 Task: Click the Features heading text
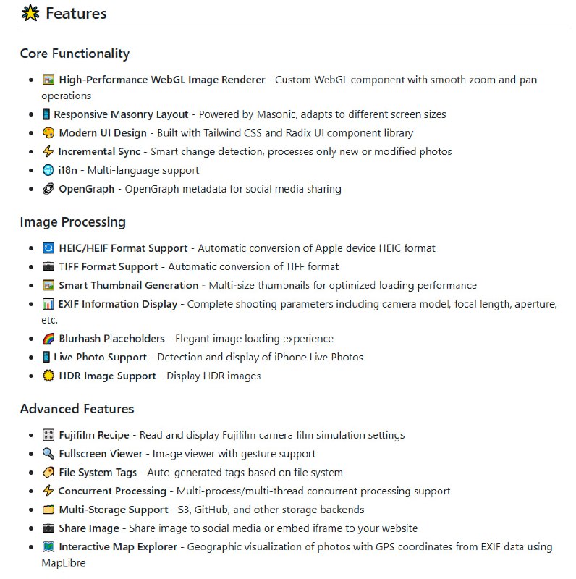[x=76, y=14]
